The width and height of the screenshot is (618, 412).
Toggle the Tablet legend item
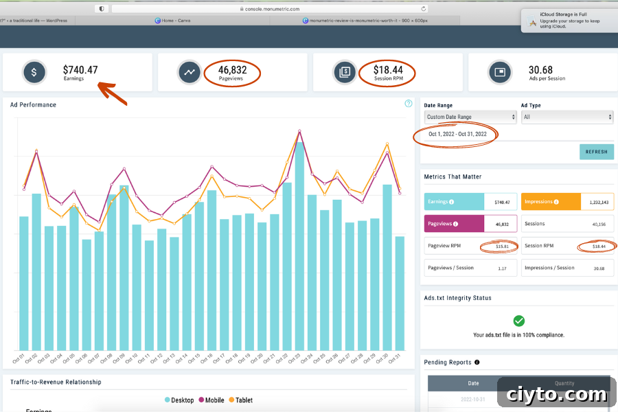tap(241, 400)
